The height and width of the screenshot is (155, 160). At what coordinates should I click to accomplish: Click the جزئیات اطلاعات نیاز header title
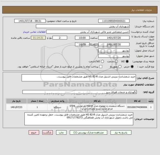coord(142,10)
